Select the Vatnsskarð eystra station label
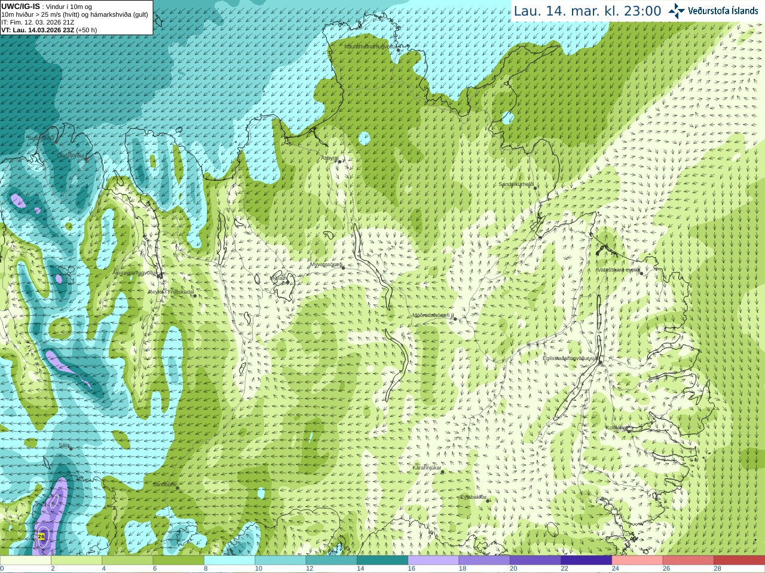The width and height of the screenshot is (765, 573). (x=619, y=270)
